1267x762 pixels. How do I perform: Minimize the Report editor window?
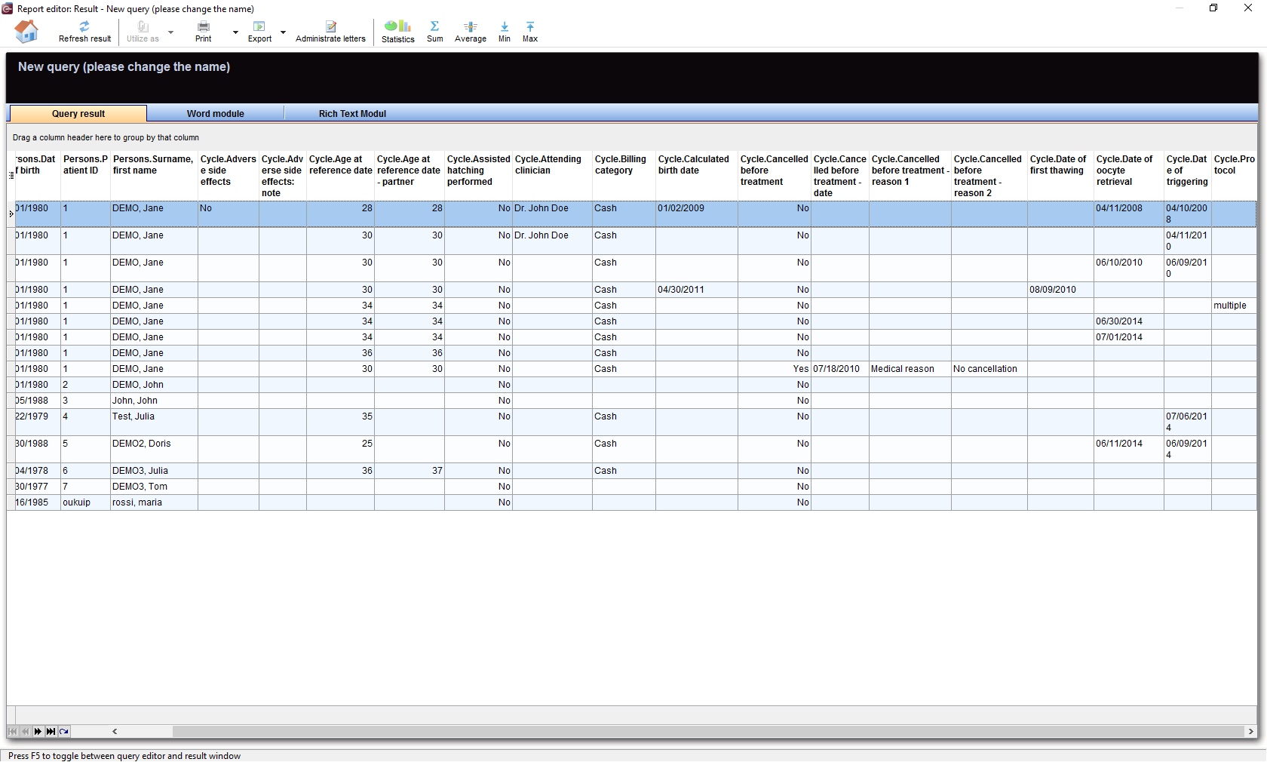1180,8
